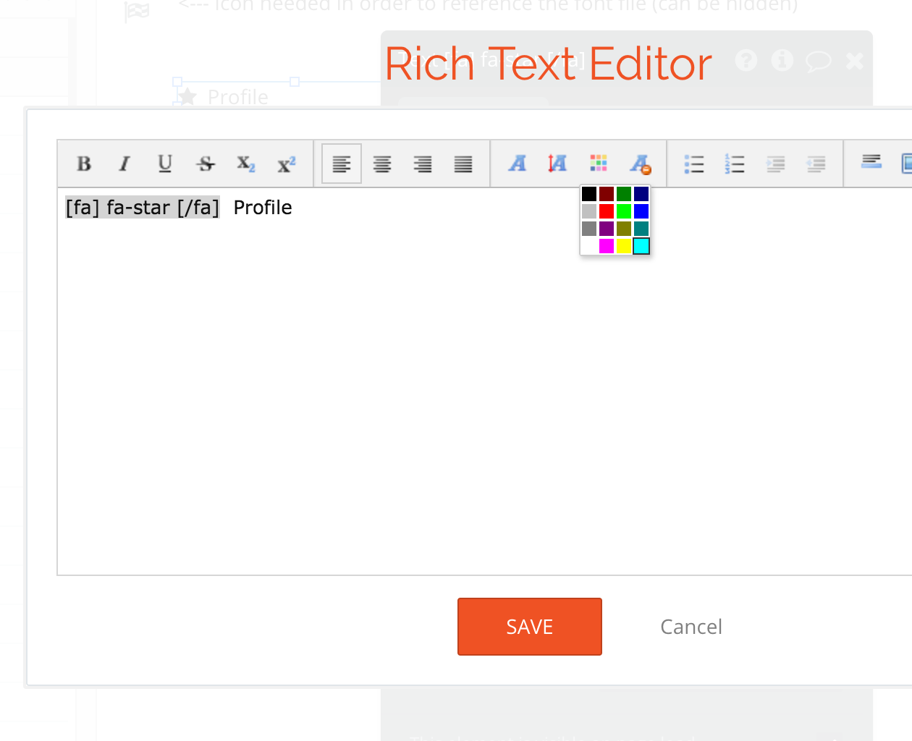This screenshot has height=741, width=912.
Task: Save the rich text changes
Action: coord(529,627)
